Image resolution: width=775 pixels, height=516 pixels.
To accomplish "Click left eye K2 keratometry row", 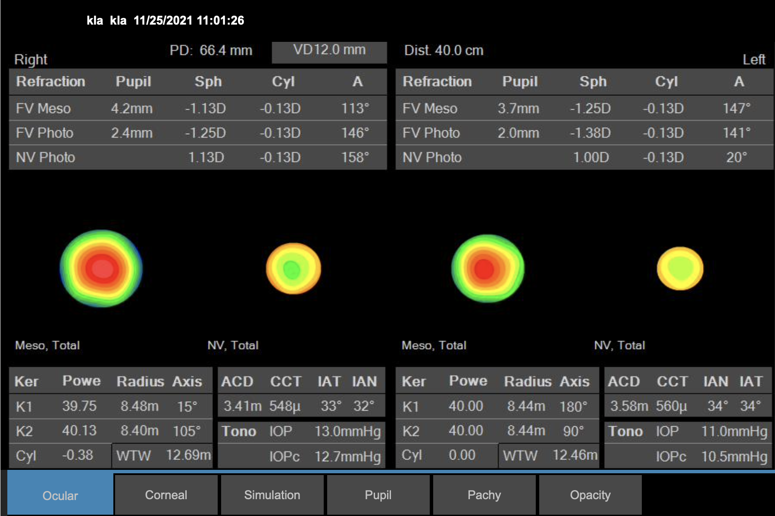I will coord(497,431).
